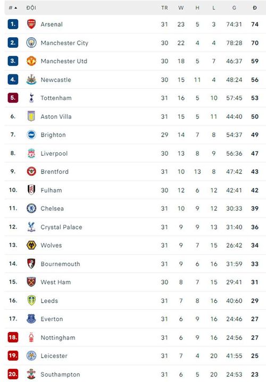
Task: Sort table by the # rank arrow
Action: click(13, 8)
